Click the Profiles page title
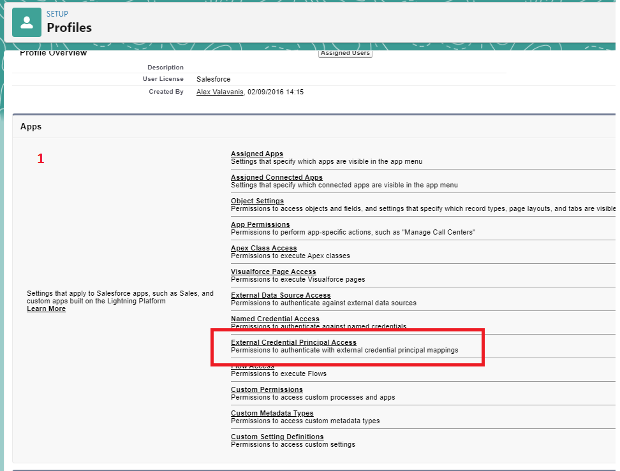Viewport: 620px width, 471px height. 69,27
